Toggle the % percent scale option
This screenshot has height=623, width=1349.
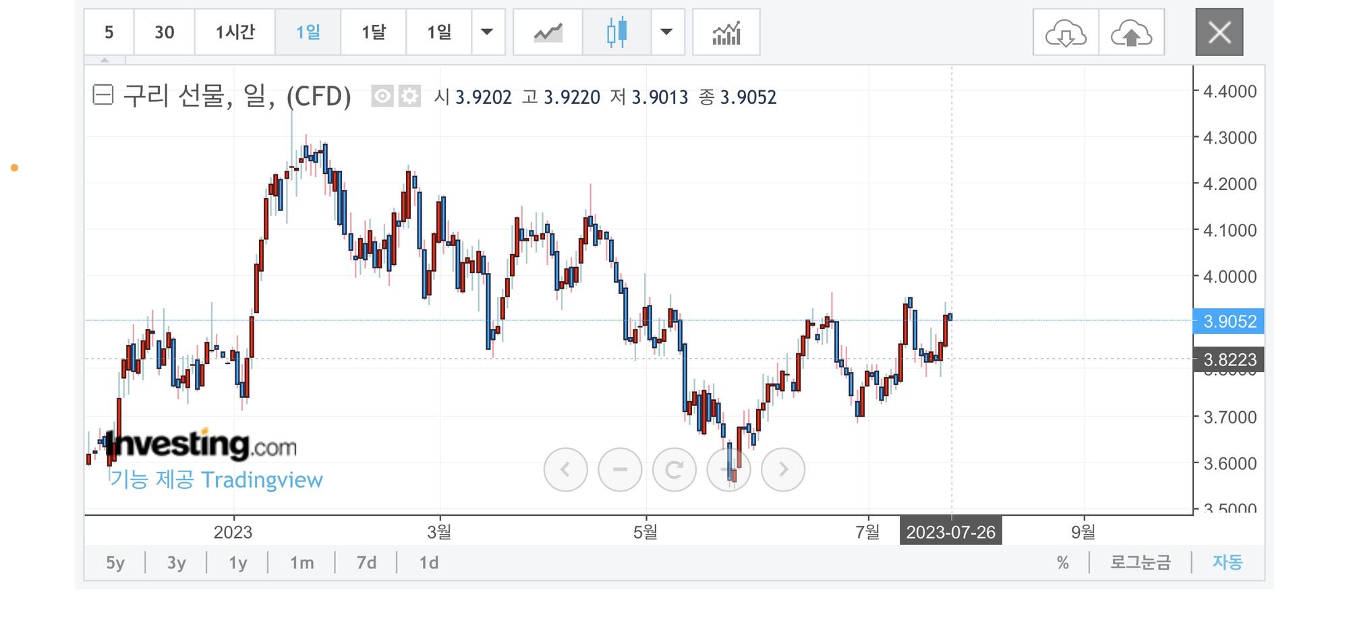point(1063,562)
